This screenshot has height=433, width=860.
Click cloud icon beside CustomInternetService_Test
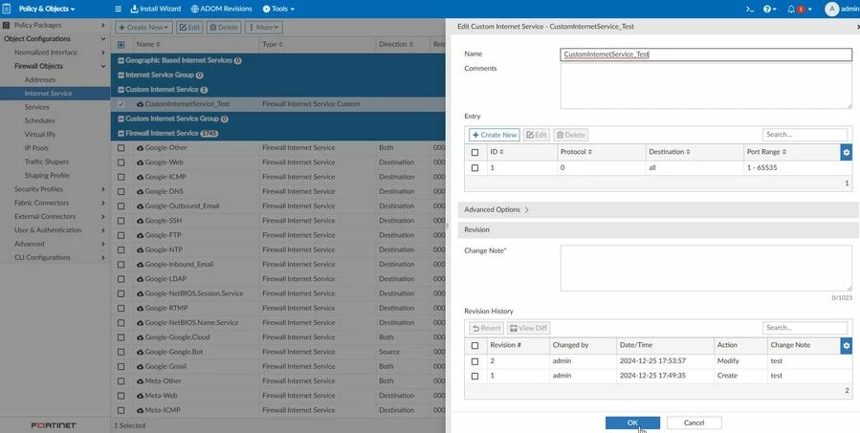click(x=140, y=104)
